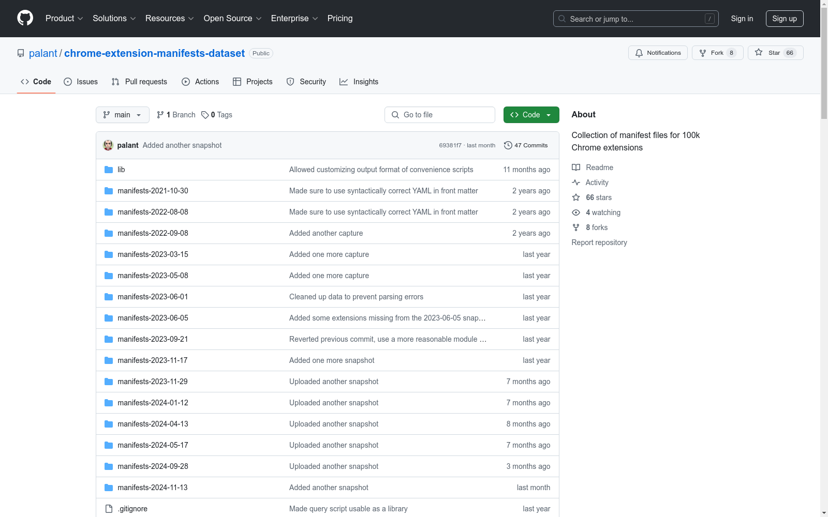828x517 pixels.
Task: Expand the Open Source menu
Action: point(233,18)
